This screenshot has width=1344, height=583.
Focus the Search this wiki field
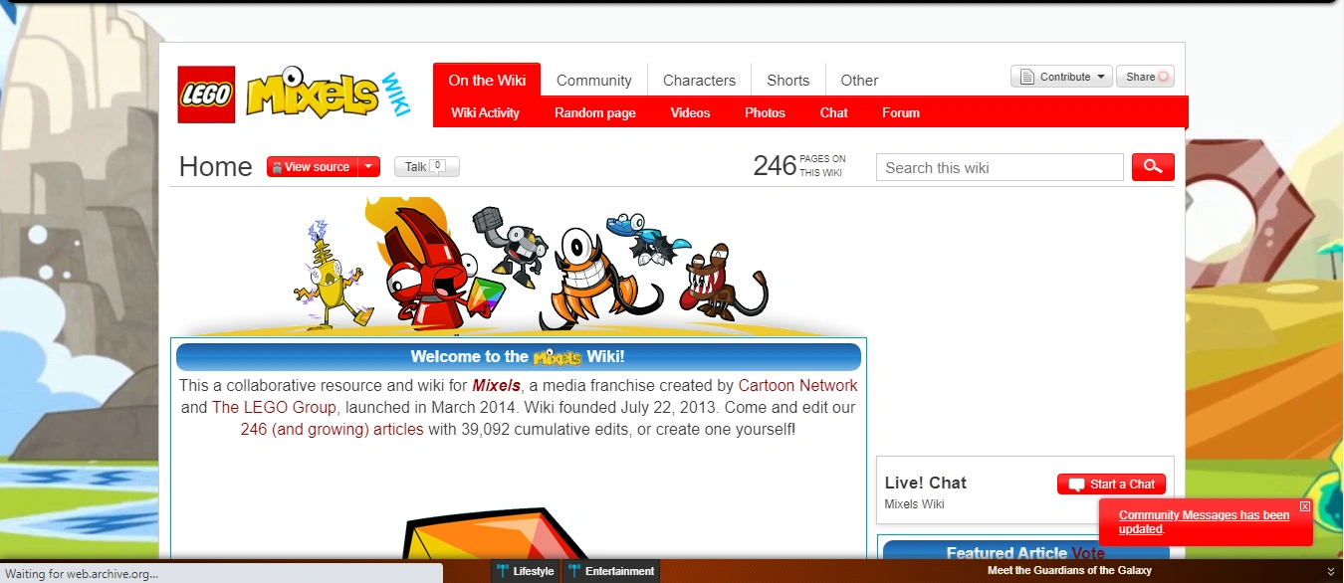click(1000, 167)
